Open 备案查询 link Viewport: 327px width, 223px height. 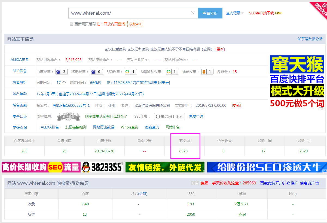[x=152, y=127]
